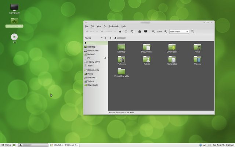Select home entry in Places sidebar
This screenshot has height=147, width=235.
(x=95, y=43)
